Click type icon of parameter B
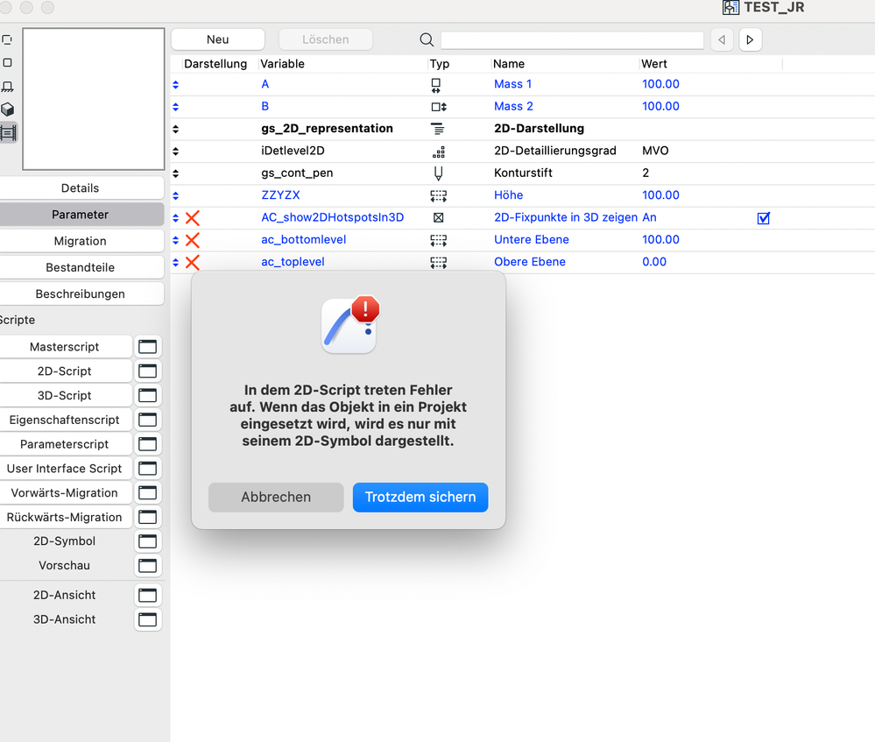Screen dimensions: 875x742 pos(439,107)
